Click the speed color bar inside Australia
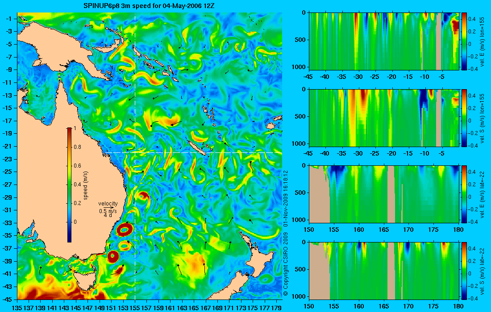The image size is (491, 312). (69, 185)
